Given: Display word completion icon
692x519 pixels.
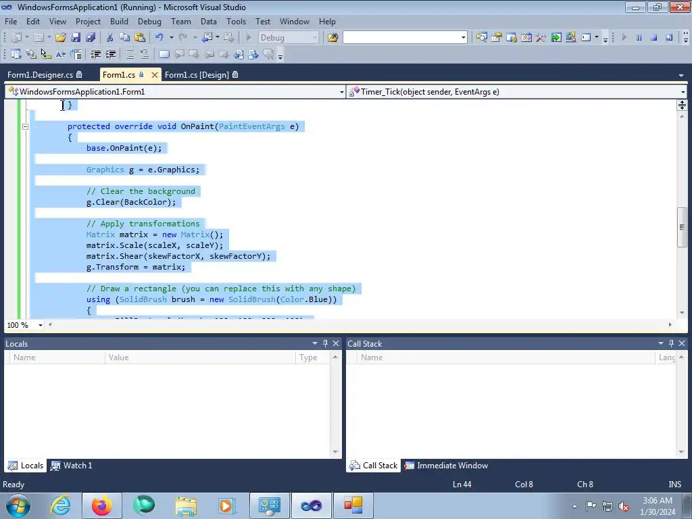Looking at the screenshot, I should click(x=61, y=54).
